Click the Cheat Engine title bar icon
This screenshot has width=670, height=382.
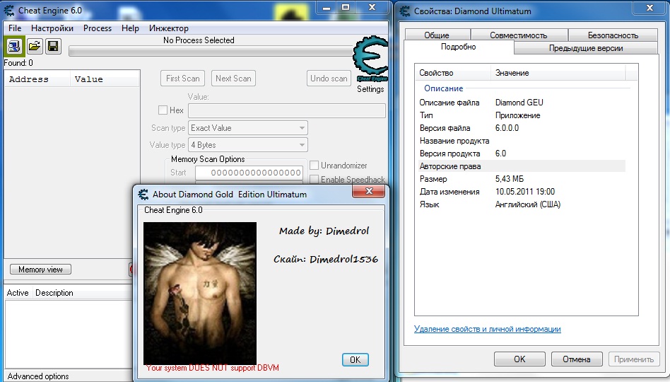pyautogui.click(x=9, y=11)
